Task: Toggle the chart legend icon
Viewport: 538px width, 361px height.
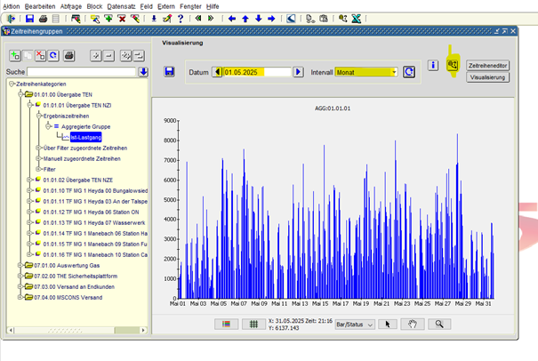Action: (x=227, y=325)
